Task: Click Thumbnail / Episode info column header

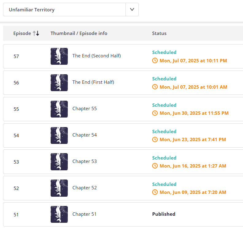Action: 79,33
